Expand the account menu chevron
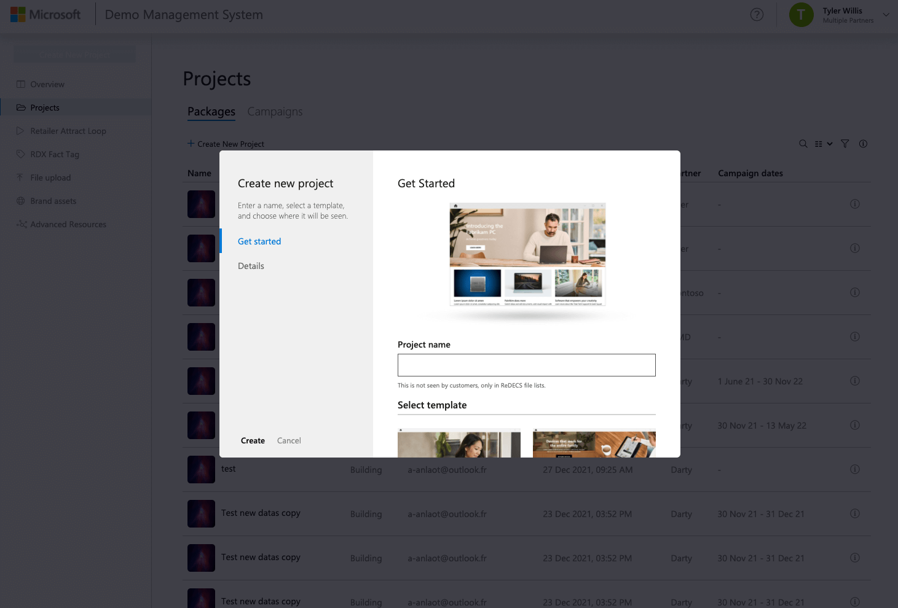Screen dimensions: 898x608 (x=886, y=15)
